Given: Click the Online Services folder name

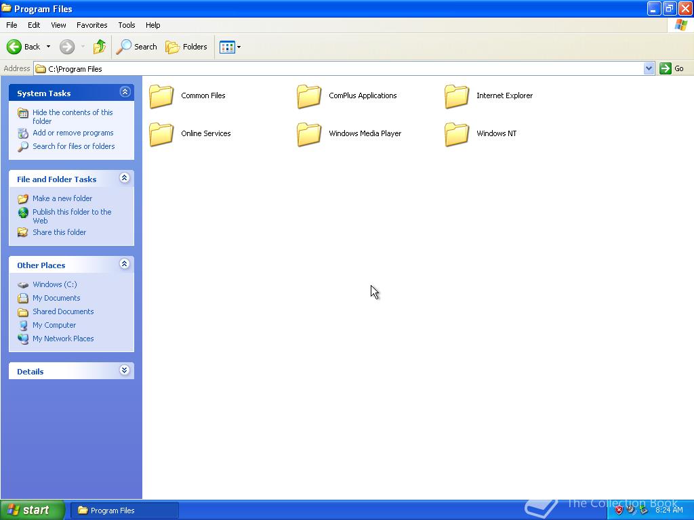Looking at the screenshot, I should [206, 133].
